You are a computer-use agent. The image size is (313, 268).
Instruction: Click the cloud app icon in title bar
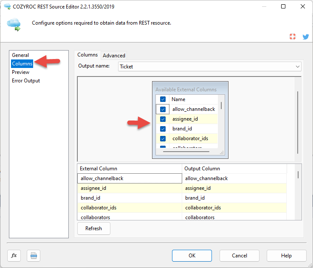tap(7, 6)
